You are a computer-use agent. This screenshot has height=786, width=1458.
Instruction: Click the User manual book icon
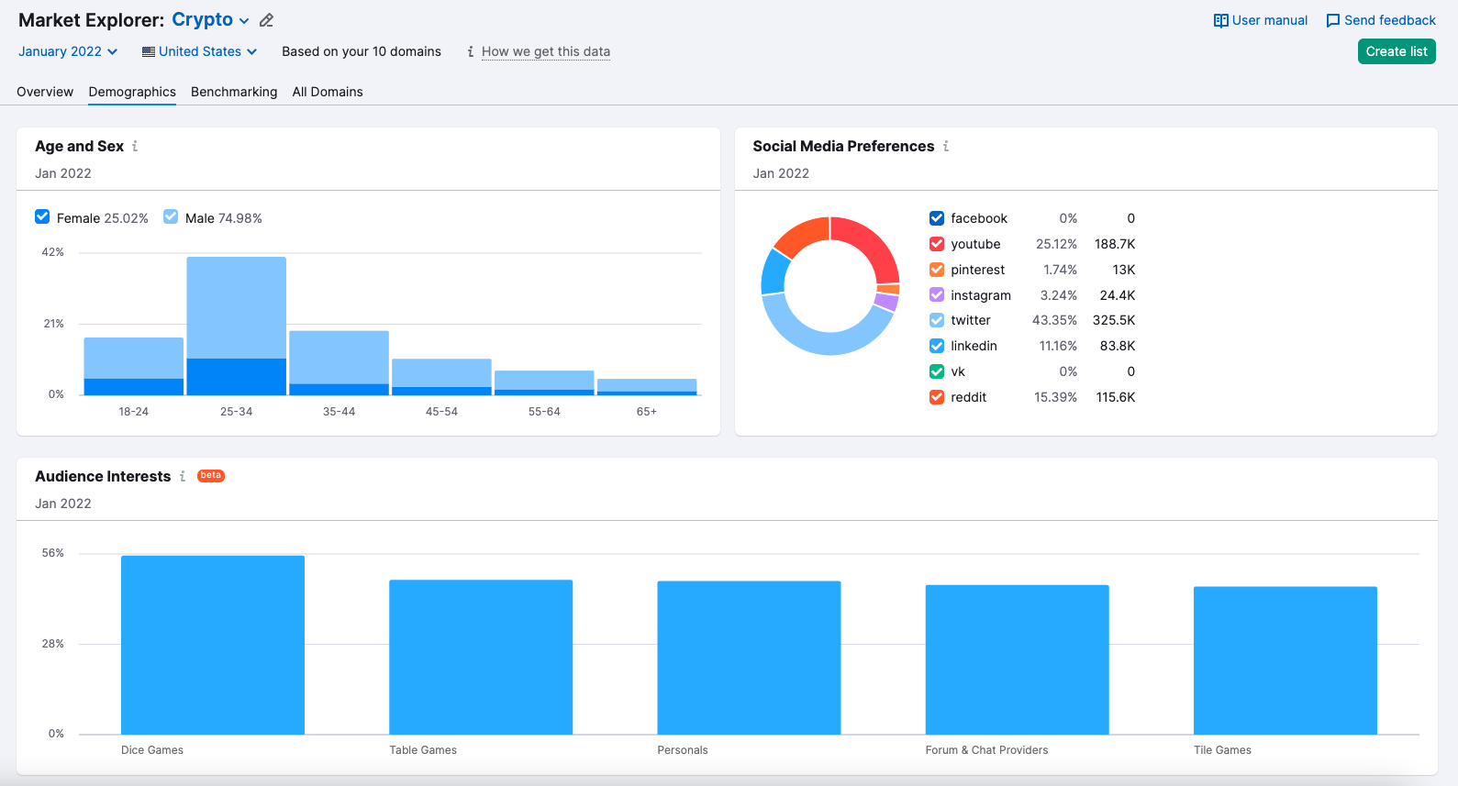pos(1220,20)
